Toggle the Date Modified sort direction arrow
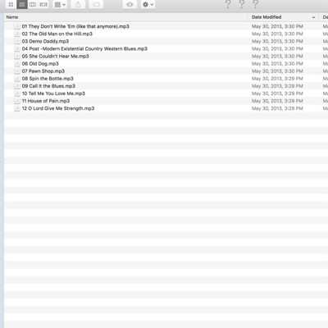Viewport: 328px width, 328px height. pyautogui.click(x=313, y=17)
